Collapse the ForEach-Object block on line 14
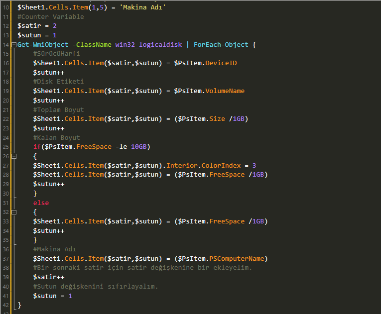 pyautogui.click(x=14, y=45)
